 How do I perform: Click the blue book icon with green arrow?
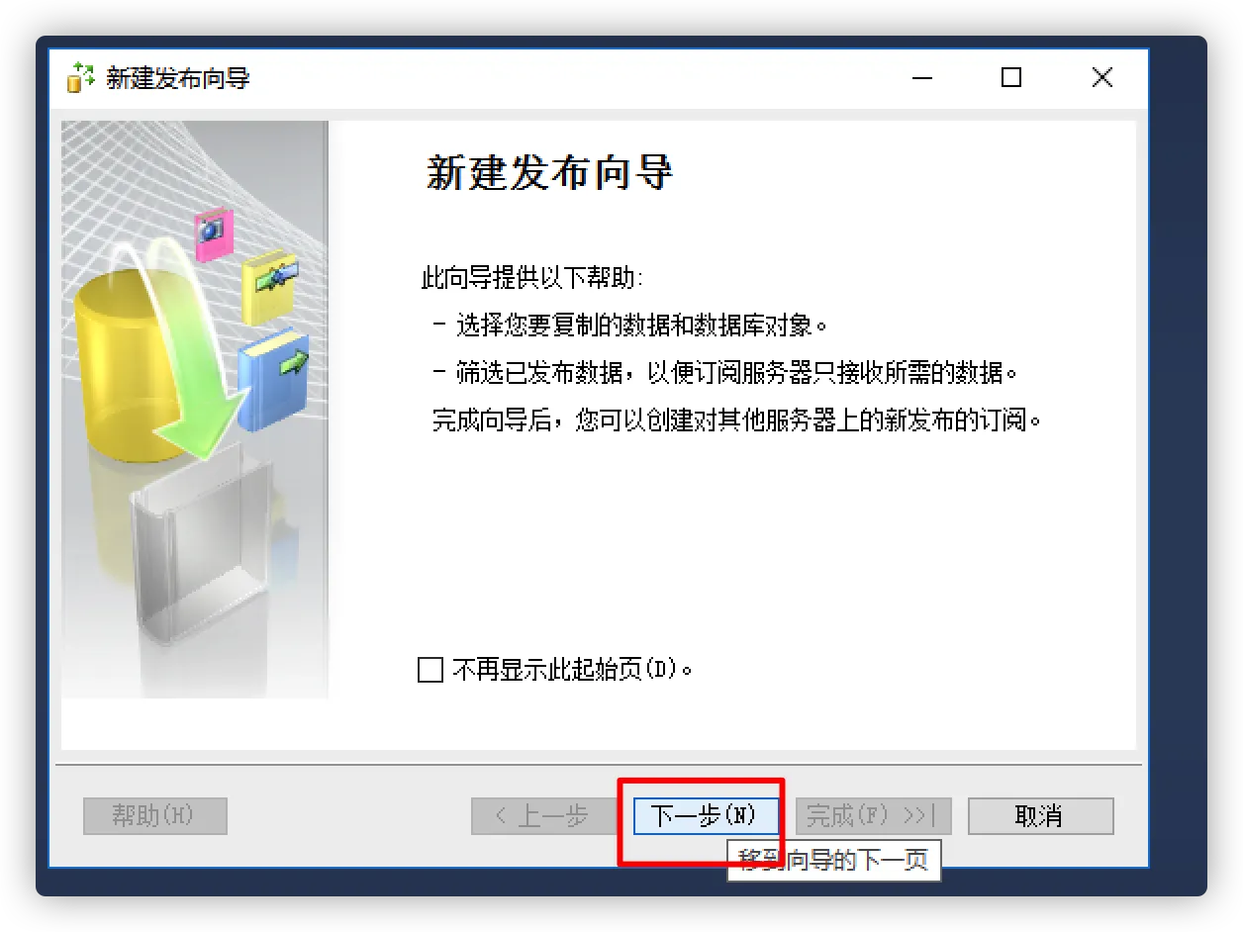point(273,379)
